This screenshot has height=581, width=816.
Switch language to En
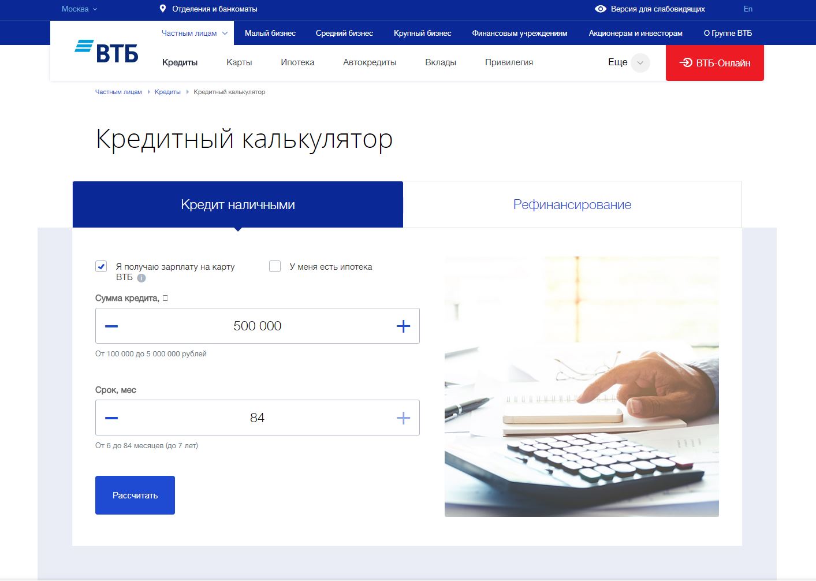[748, 9]
